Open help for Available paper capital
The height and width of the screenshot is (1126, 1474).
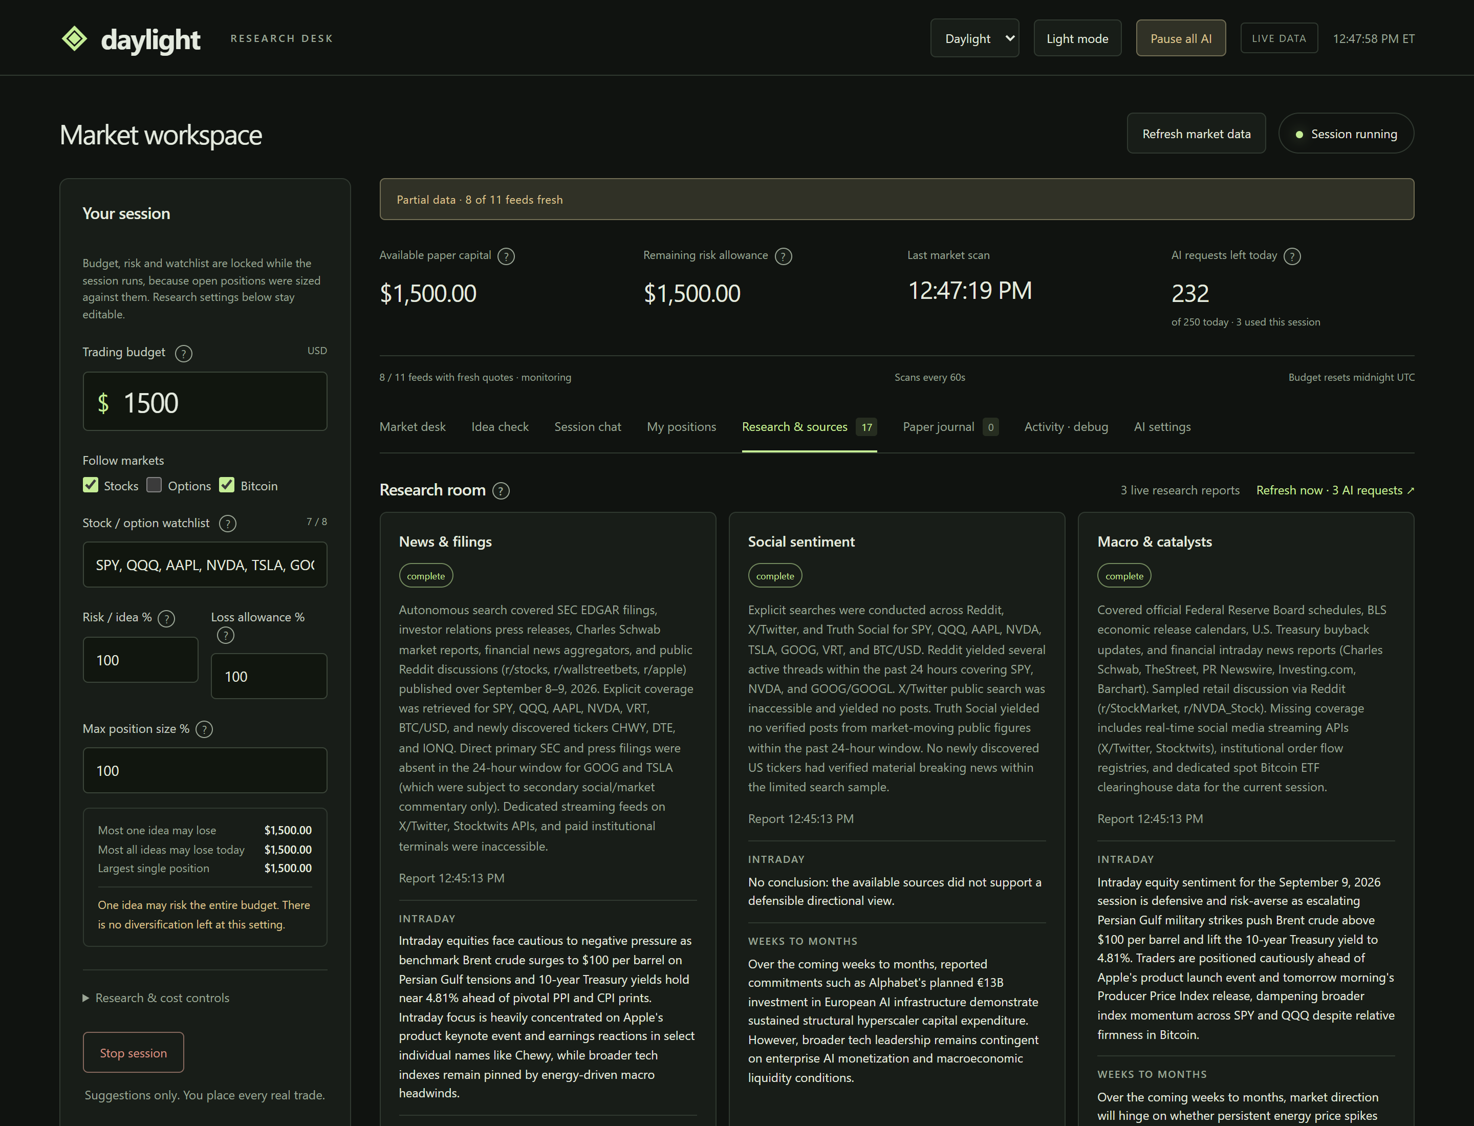[506, 256]
